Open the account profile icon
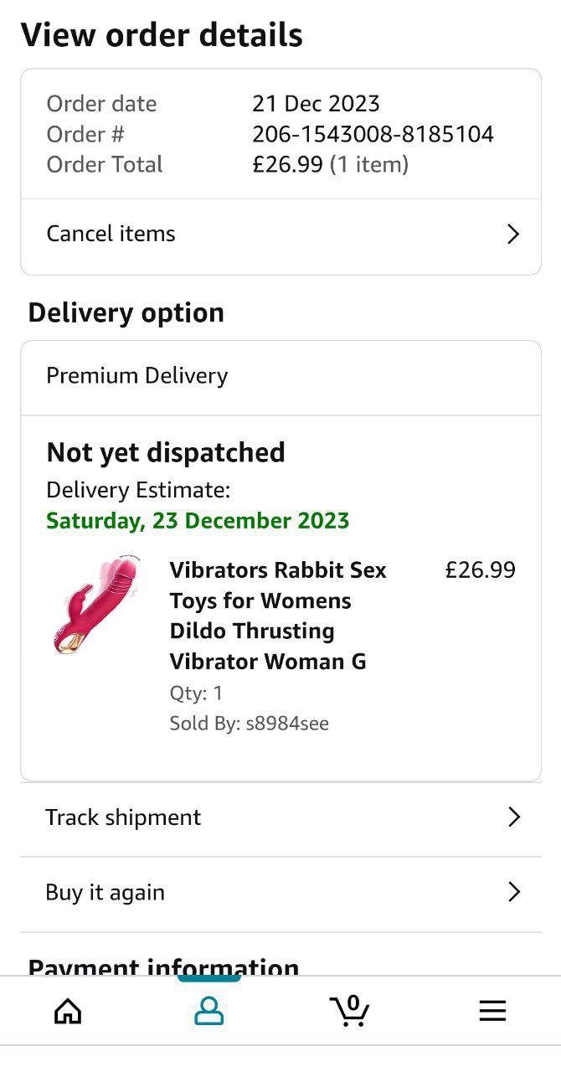Image resolution: width=561 pixels, height=1072 pixels. point(208,1012)
